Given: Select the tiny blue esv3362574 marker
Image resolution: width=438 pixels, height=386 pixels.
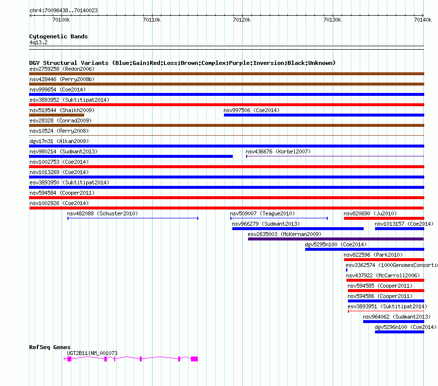Looking at the screenshot, I should tap(346, 270).
